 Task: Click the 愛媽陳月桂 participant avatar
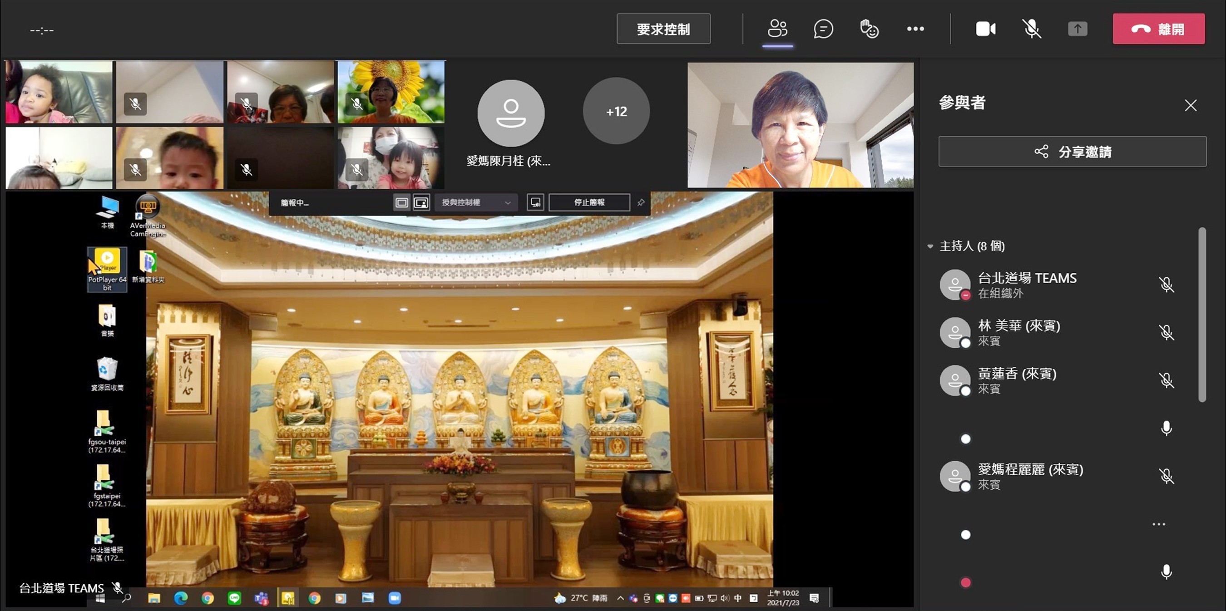511,113
